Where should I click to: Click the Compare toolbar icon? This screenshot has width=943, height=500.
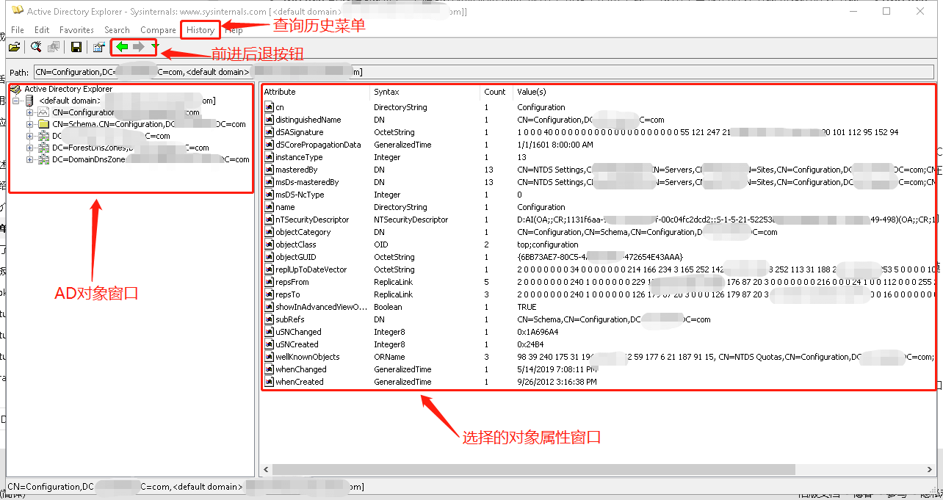(53, 46)
